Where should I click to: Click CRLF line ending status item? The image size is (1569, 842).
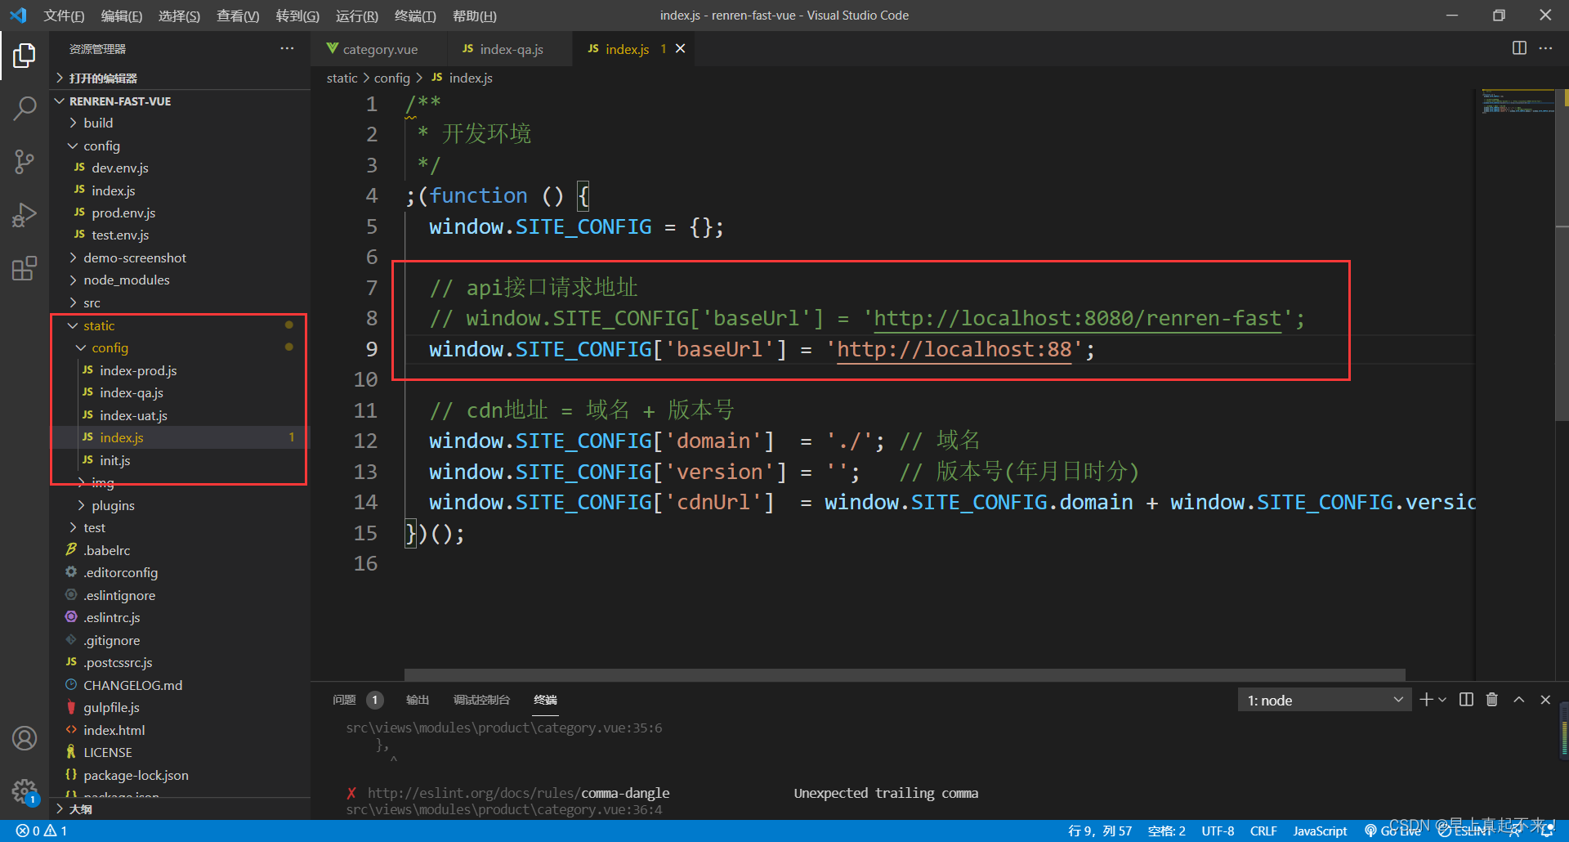[1263, 831]
